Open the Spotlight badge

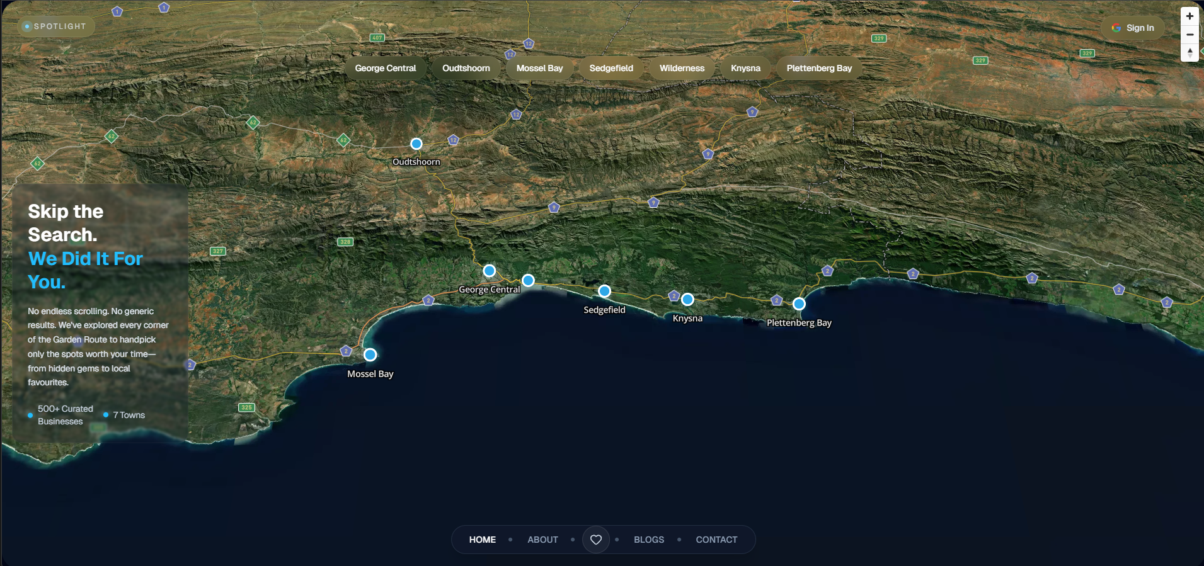coord(55,26)
